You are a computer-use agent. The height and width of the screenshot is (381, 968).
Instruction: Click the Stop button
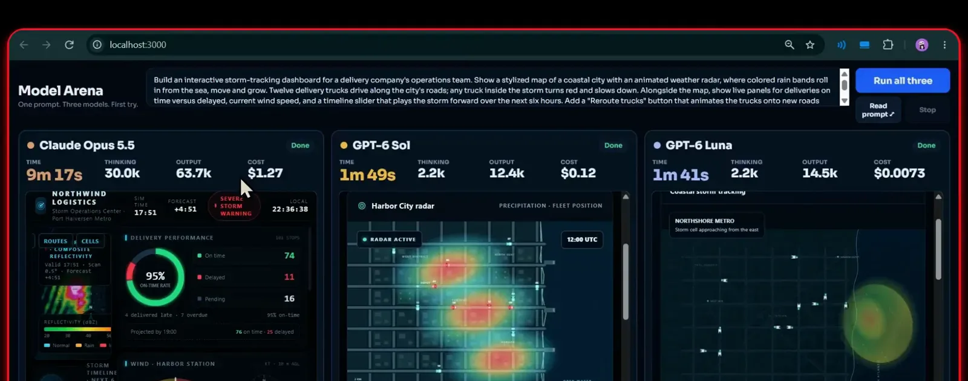(927, 110)
